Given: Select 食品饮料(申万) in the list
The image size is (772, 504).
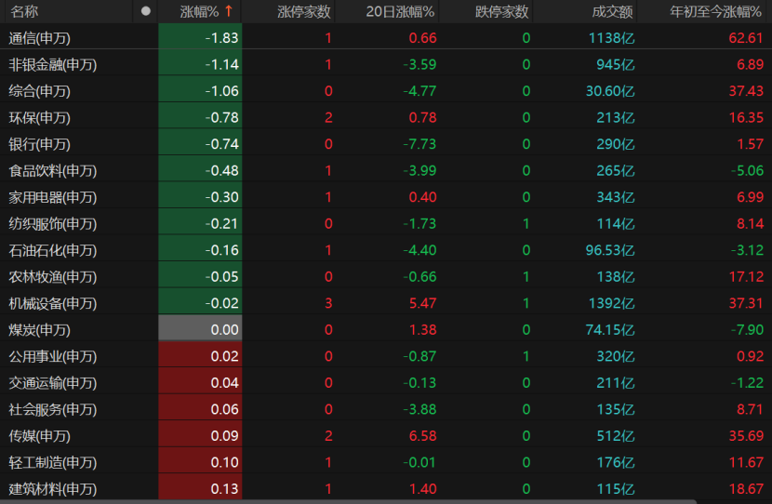Looking at the screenshot, I should click(x=52, y=171).
